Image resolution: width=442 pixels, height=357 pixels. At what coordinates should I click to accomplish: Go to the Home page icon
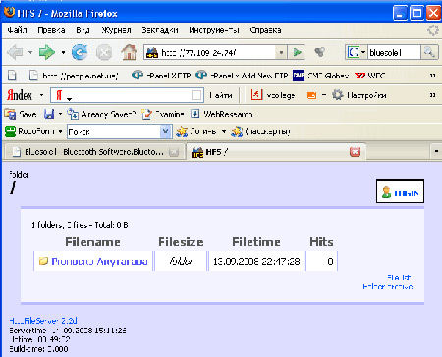[x=129, y=52]
